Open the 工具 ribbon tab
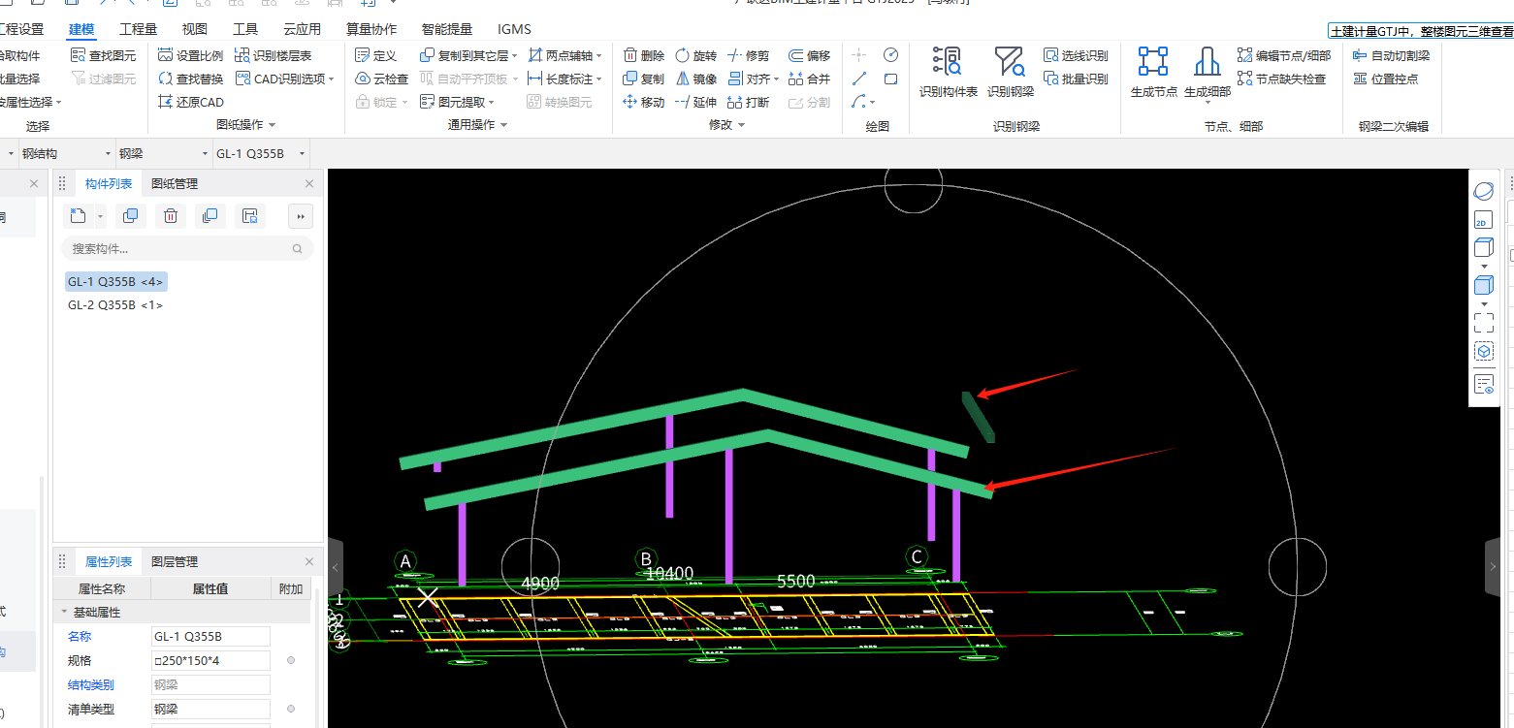1514x728 pixels. (245, 29)
